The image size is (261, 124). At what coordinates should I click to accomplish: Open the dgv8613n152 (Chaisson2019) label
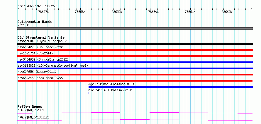click(x=111, y=84)
